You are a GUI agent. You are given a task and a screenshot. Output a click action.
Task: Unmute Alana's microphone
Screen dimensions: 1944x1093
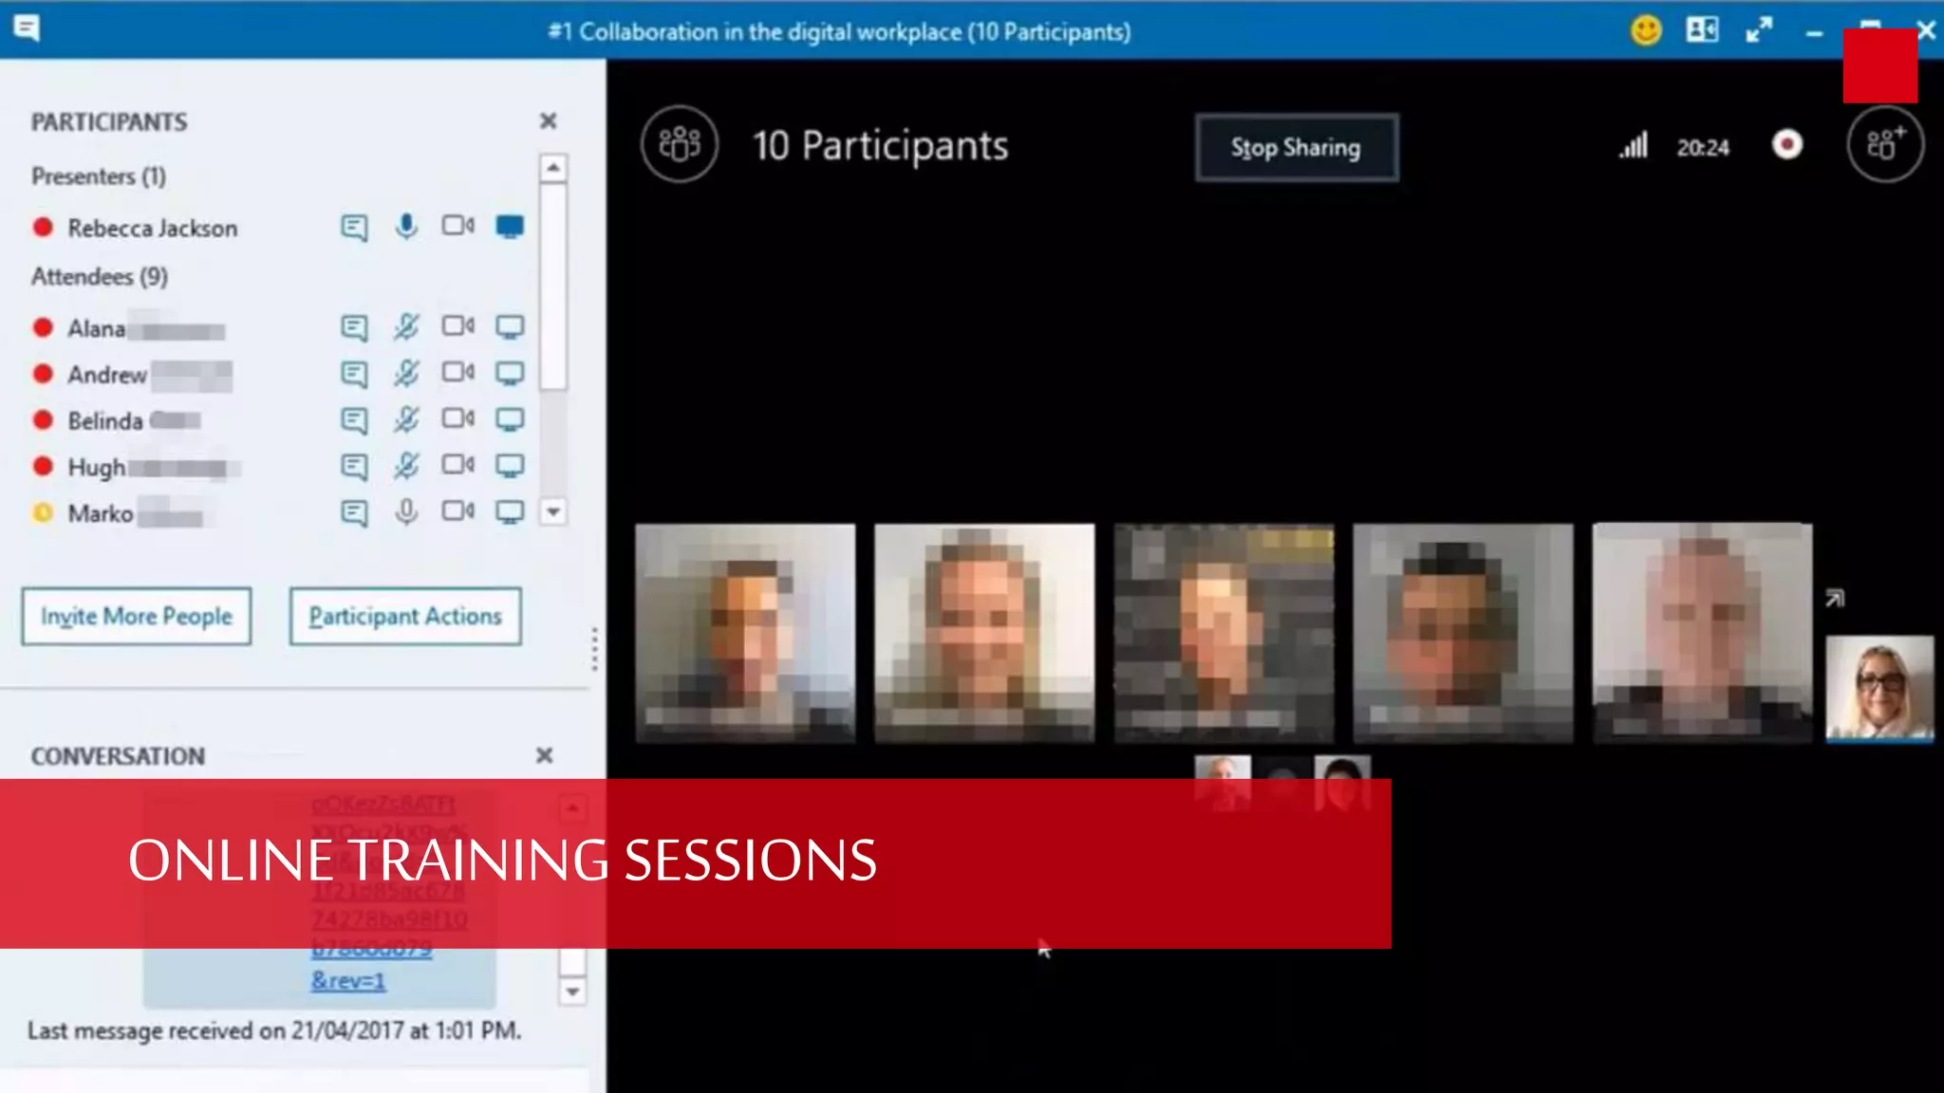pyautogui.click(x=406, y=327)
